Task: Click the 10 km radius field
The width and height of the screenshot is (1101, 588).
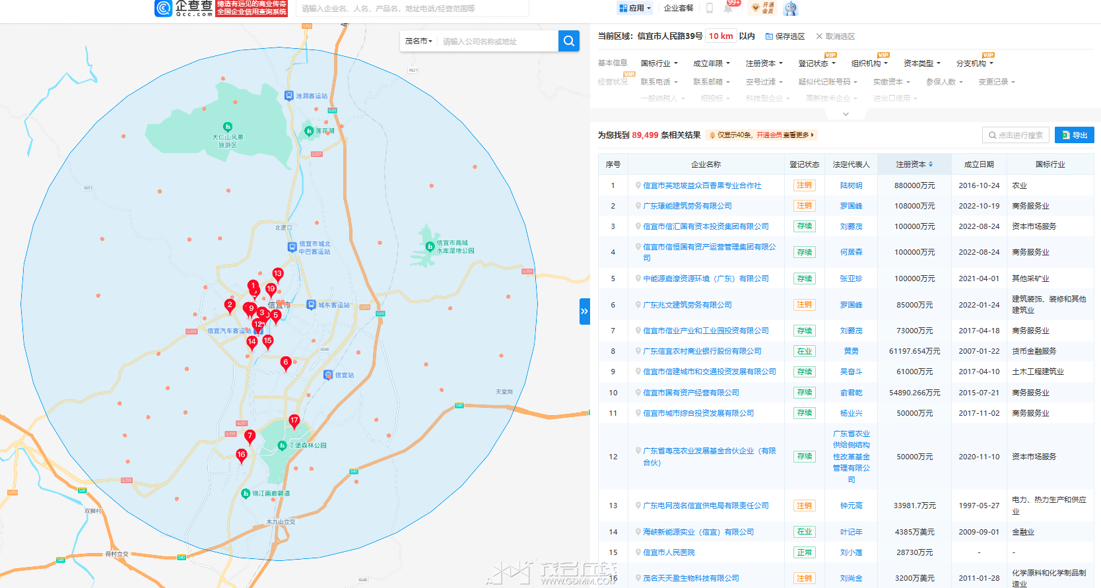Action: coord(721,36)
